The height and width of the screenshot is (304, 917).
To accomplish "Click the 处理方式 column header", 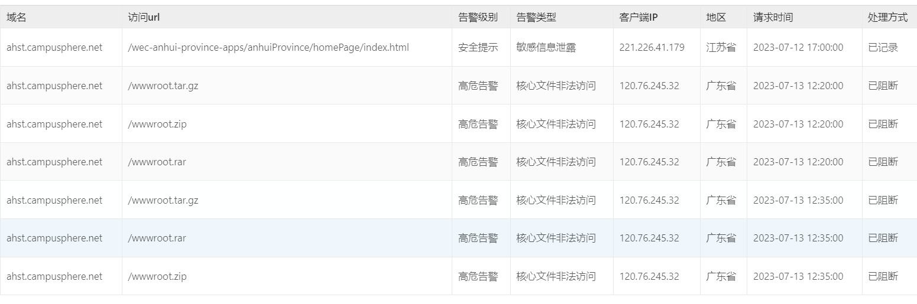I will tap(887, 18).
